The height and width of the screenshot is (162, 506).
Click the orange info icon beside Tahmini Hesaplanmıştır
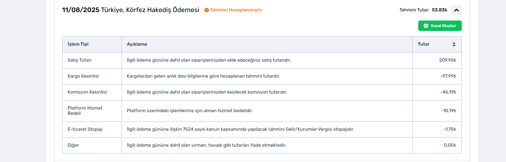[x=207, y=10]
